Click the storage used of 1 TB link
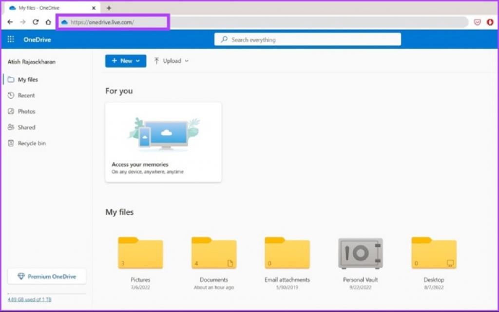Viewport: 499px width, 312px height. [x=29, y=300]
